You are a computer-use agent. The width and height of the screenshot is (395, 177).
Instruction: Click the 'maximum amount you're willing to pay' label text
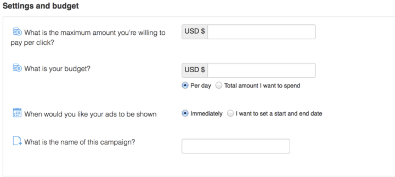tap(88, 37)
